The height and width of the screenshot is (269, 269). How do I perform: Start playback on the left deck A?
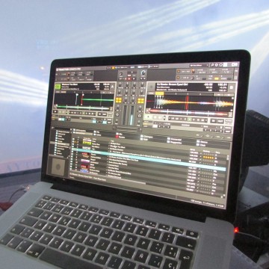55,111
